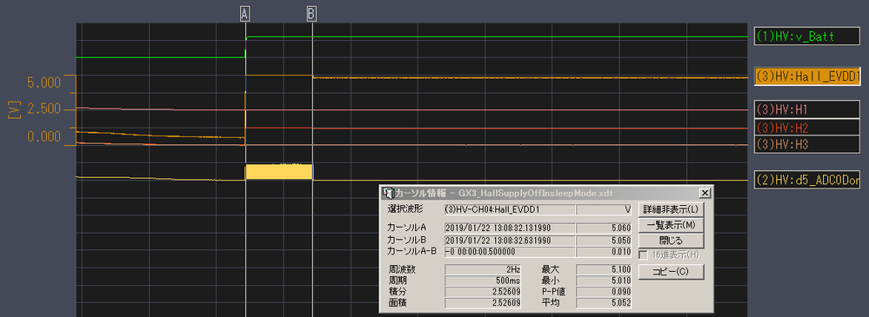Click the unit field showing V

click(604, 209)
